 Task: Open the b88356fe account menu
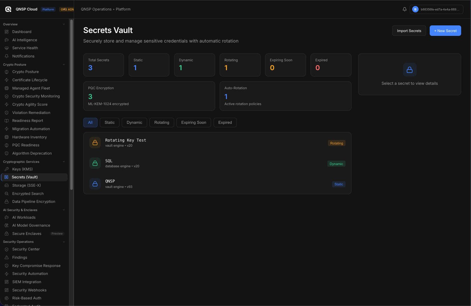[436, 9]
